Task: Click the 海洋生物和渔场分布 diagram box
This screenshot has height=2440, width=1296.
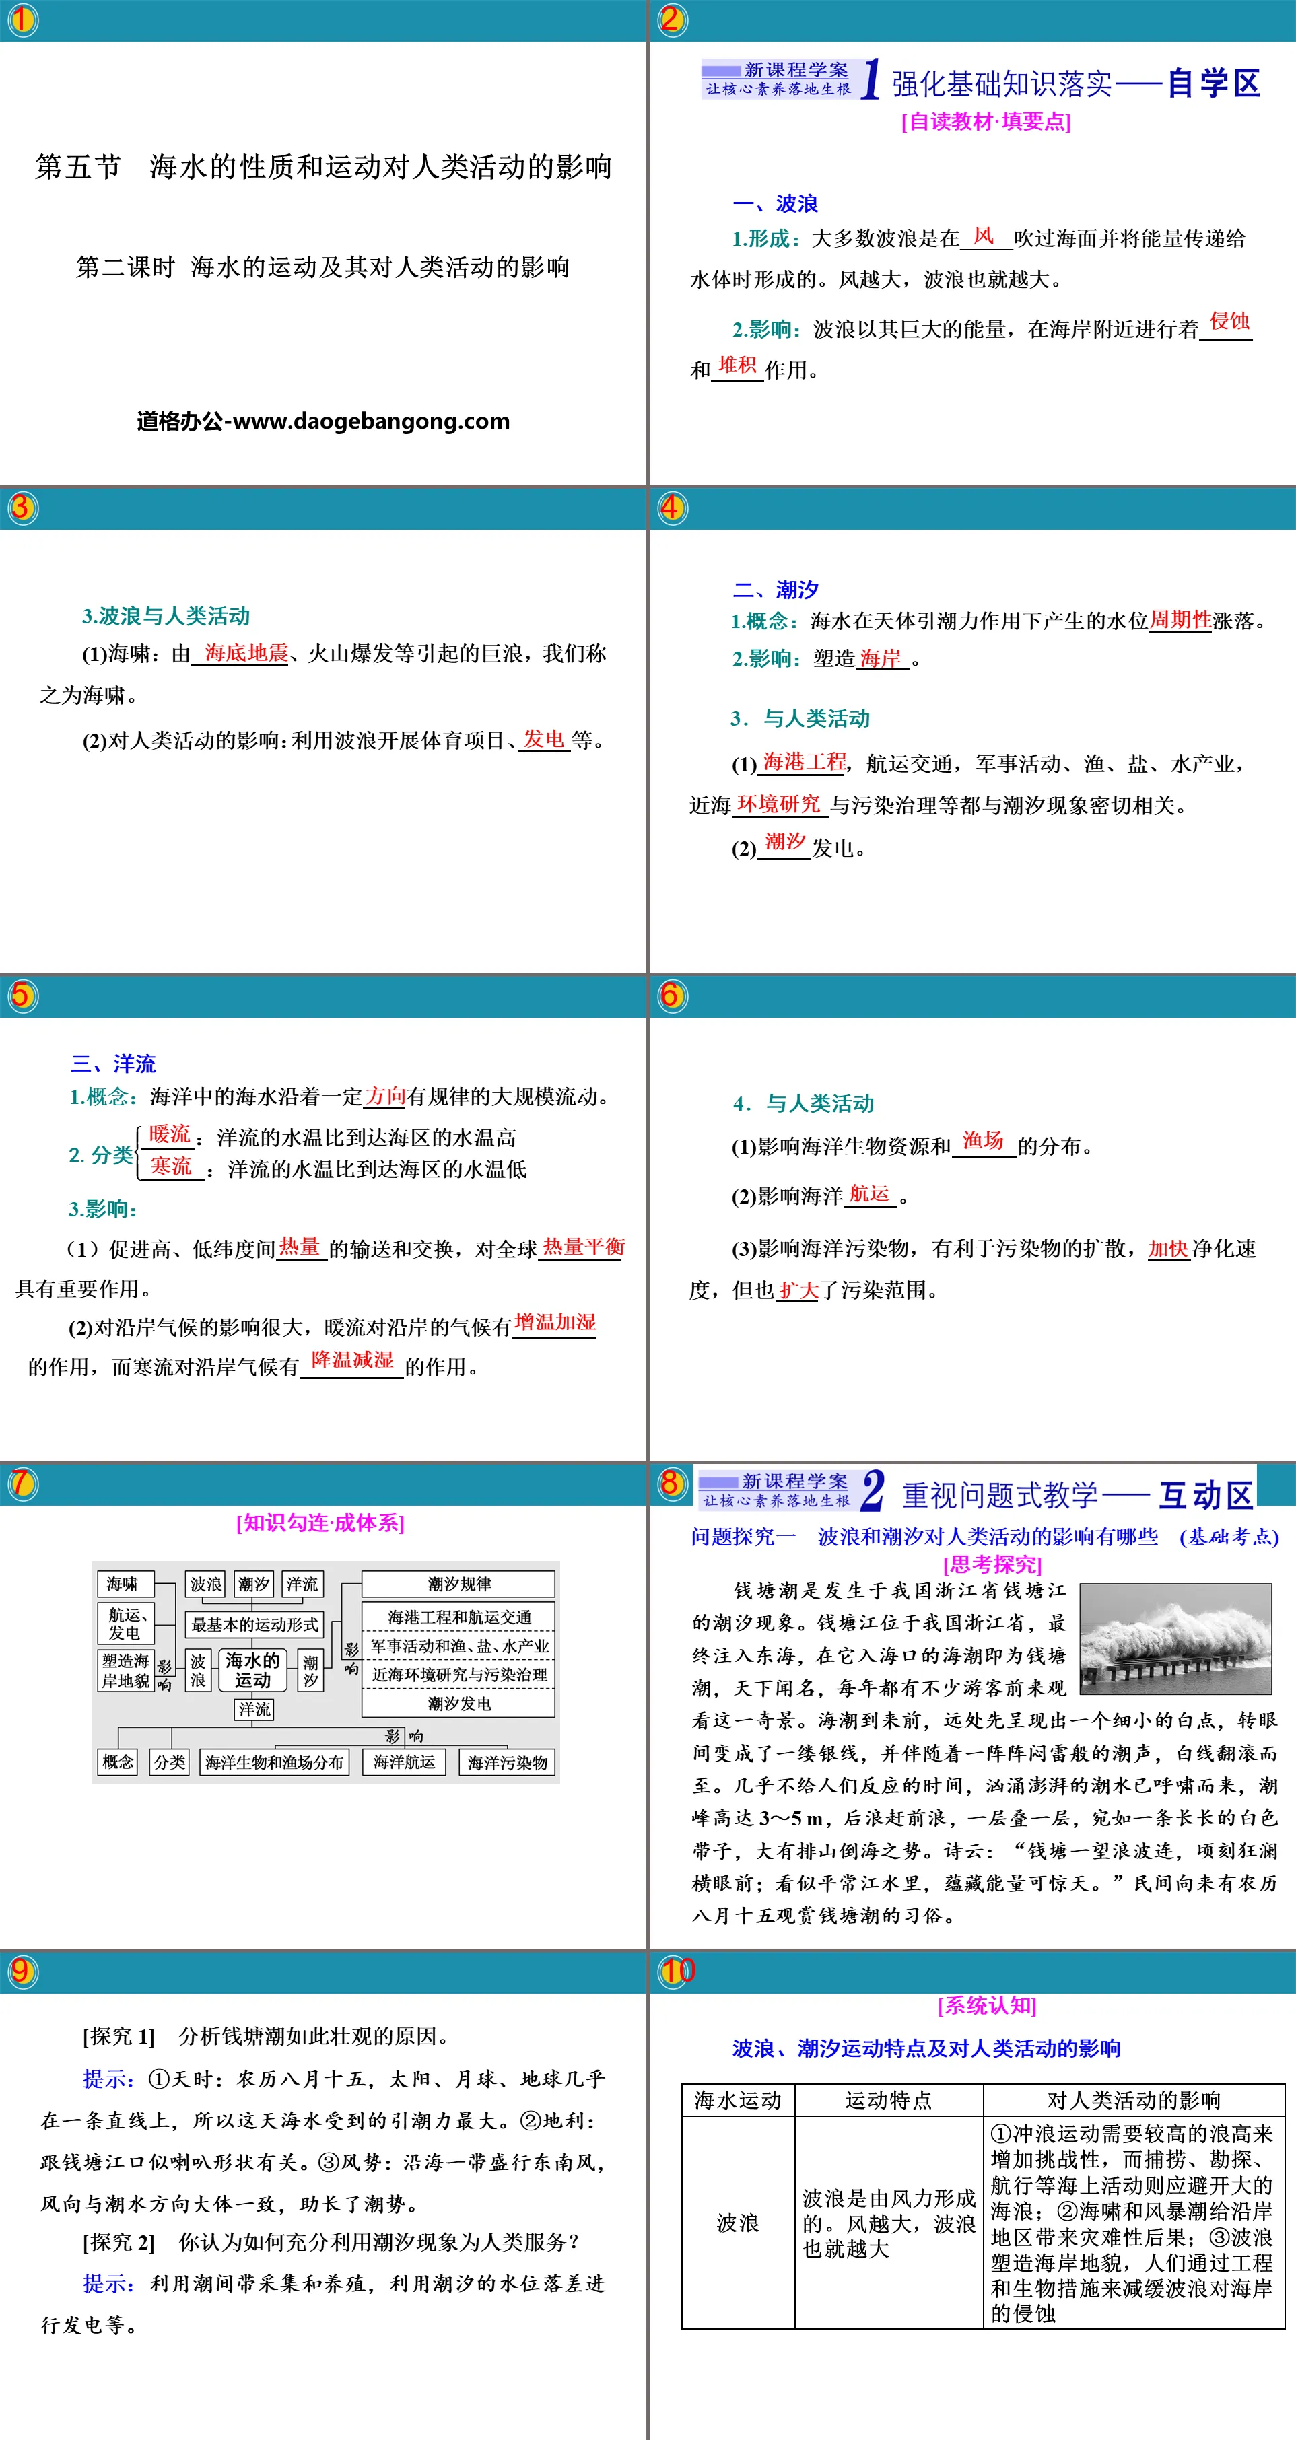Action: [275, 1762]
